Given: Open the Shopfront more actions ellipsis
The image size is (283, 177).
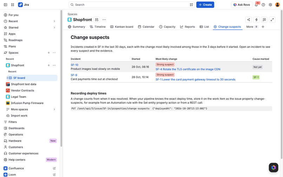Looking at the screenshot, I should (104, 20).
